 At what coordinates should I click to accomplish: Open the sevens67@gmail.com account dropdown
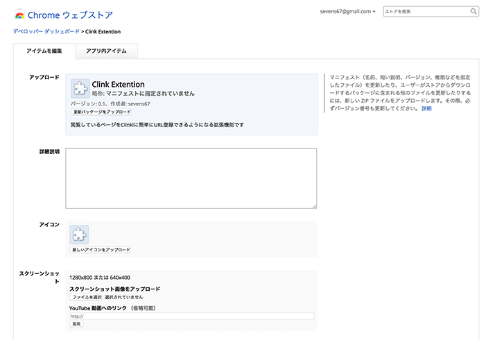347,11
